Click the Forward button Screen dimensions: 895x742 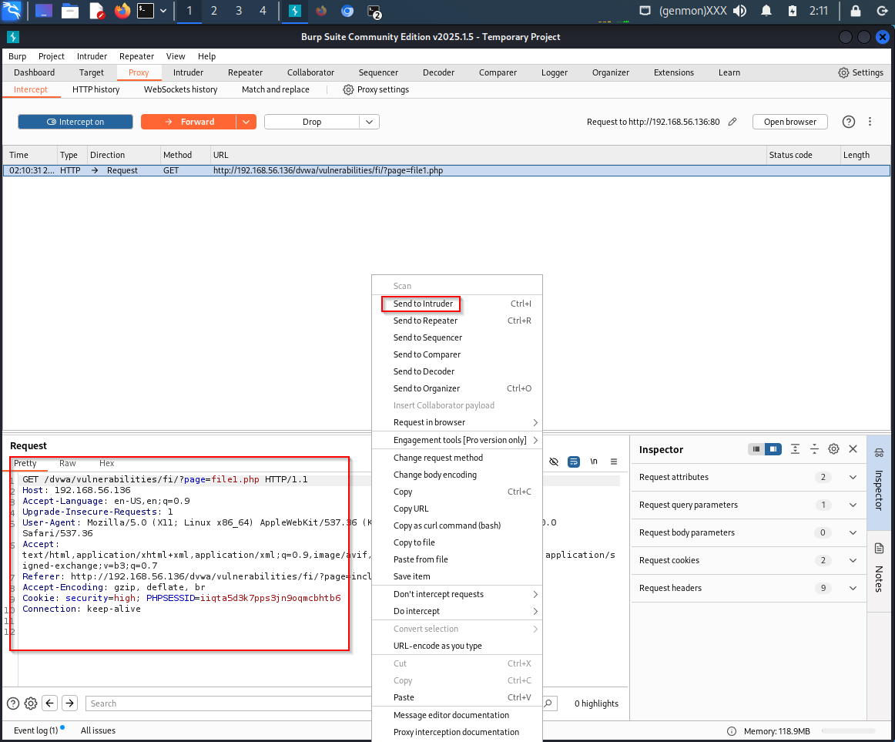pos(189,122)
